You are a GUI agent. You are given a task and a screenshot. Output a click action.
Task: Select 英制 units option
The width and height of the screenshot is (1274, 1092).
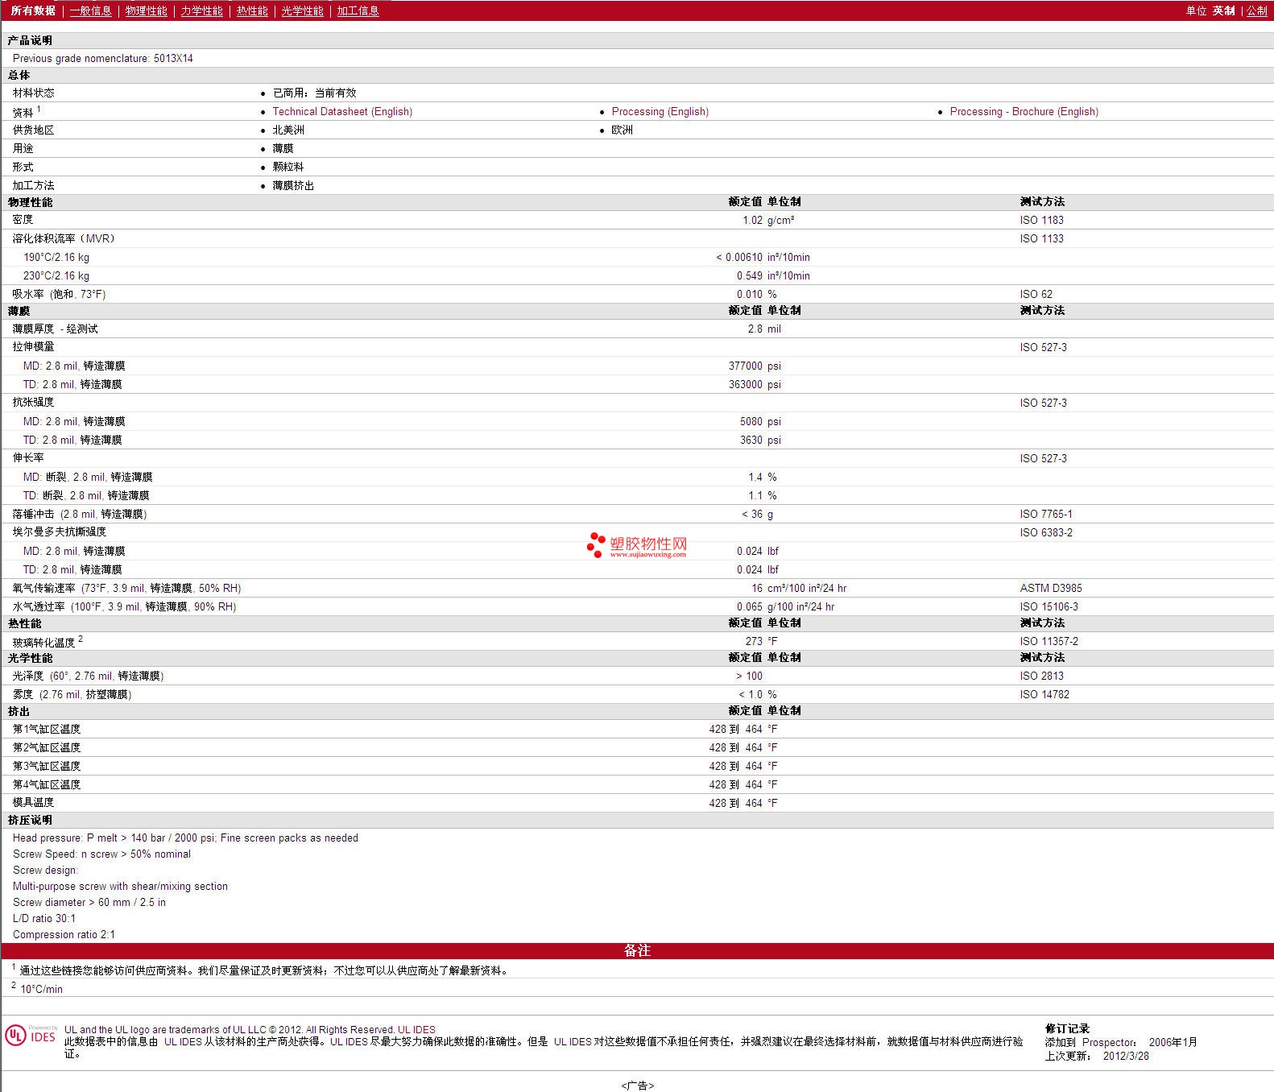(1223, 10)
